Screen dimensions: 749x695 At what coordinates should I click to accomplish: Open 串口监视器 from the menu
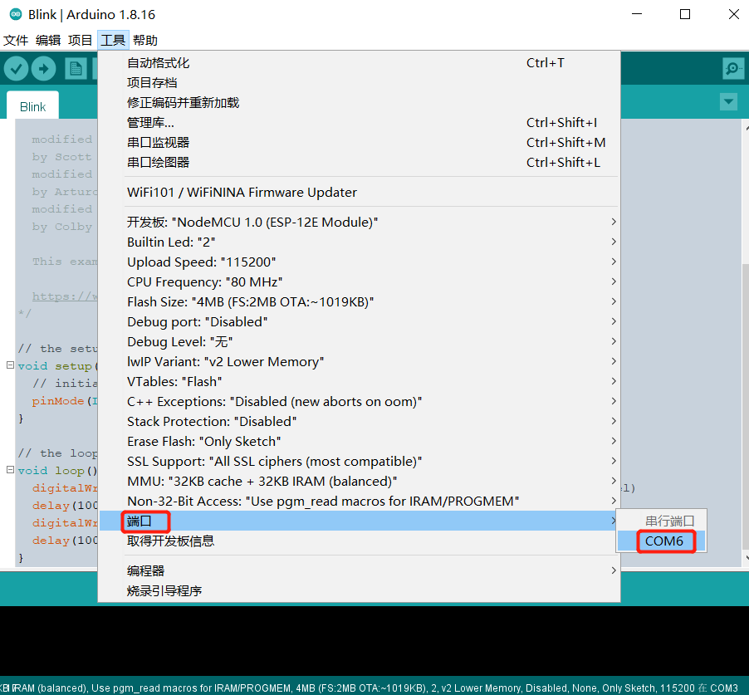(x=360, y=142)
